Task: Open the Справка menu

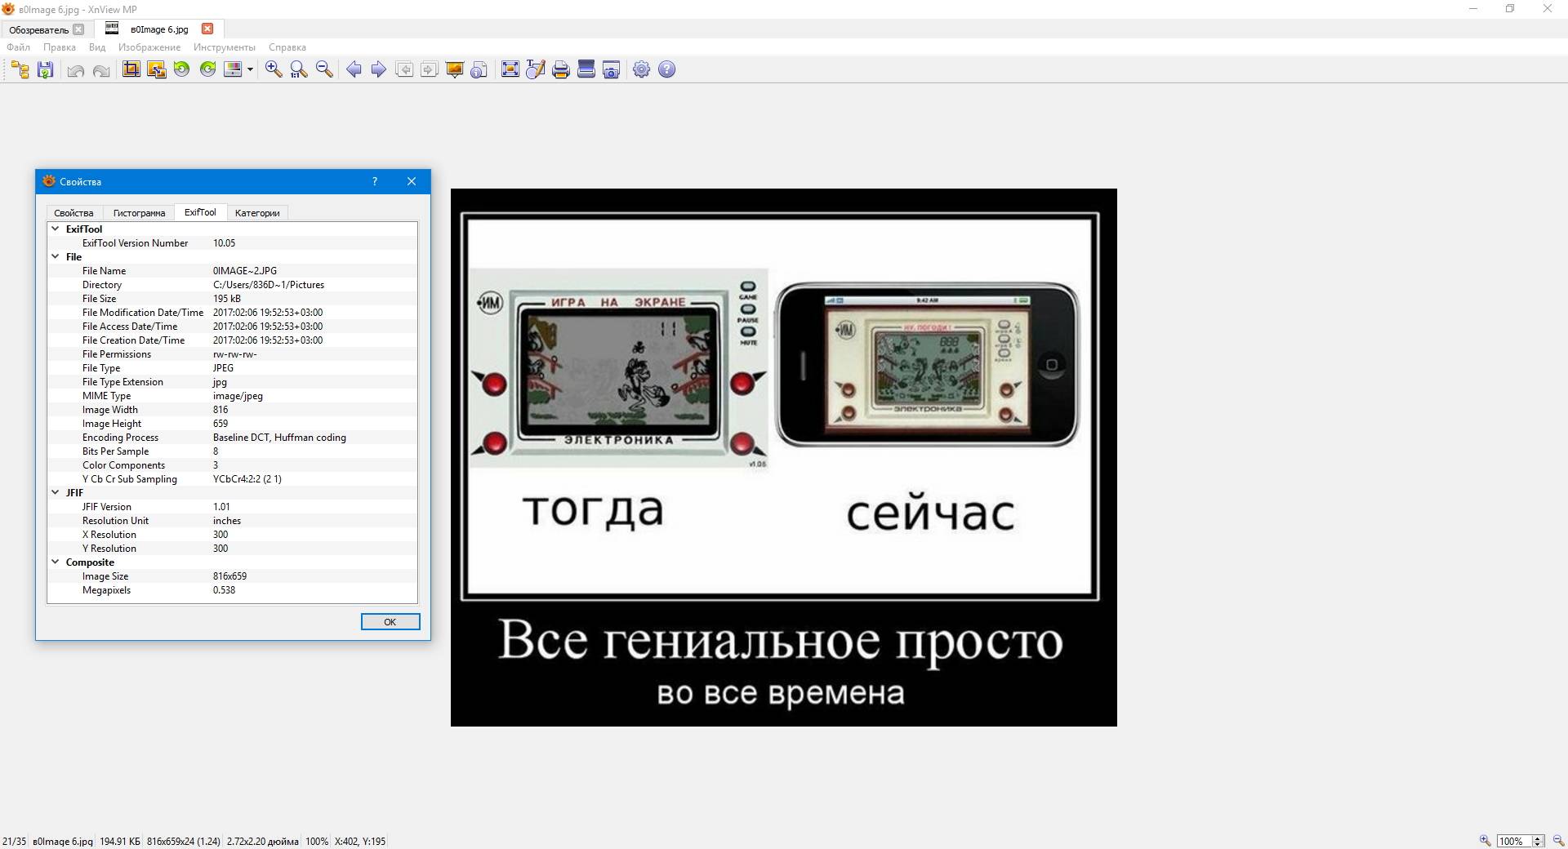Action: coord(287,47)
